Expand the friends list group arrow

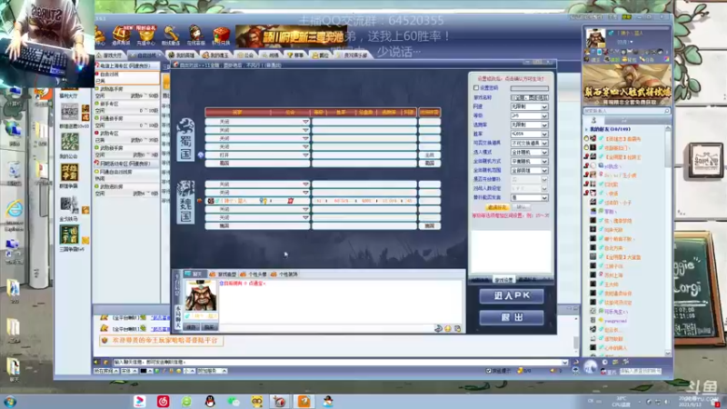tap(586, 129)
